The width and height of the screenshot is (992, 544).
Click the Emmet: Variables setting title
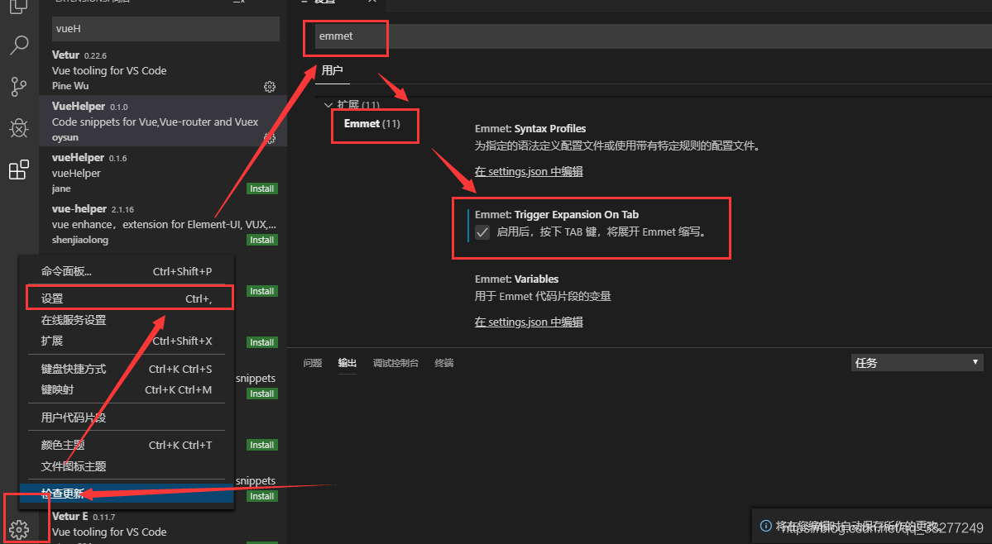516,279
